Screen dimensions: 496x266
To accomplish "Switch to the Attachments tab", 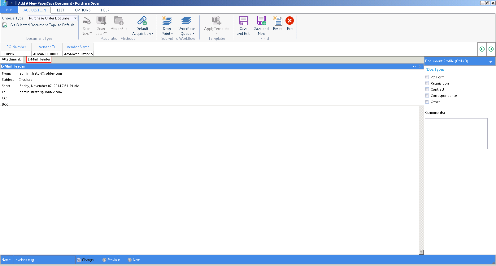I will coord(12,59).
